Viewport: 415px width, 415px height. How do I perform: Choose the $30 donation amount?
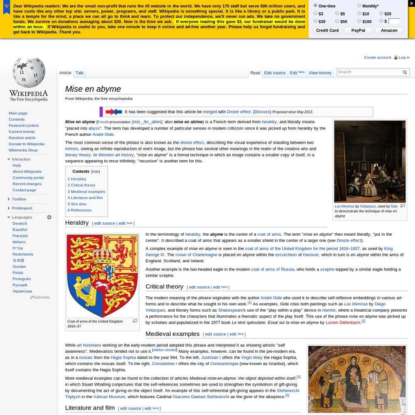coord(315,21)
